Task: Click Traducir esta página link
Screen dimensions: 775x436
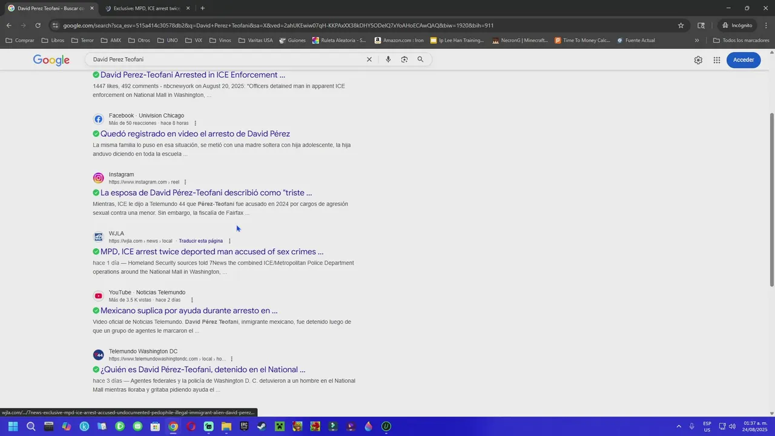Action: [200, 241]
